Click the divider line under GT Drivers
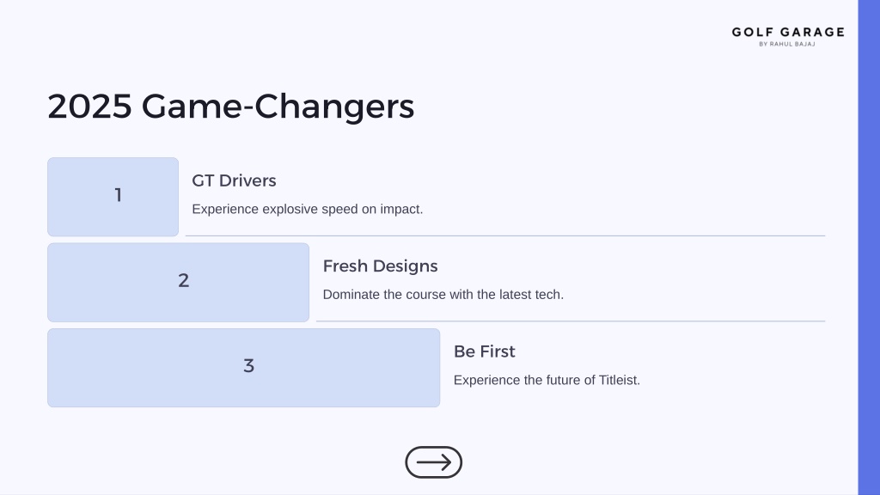The image size is (880, 495). tap(505, 235)
